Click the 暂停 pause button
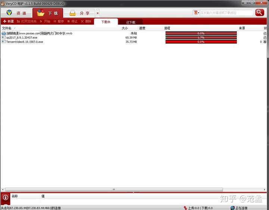The height and width of the screenshot is (210, 269). click(x=59, y=21)
